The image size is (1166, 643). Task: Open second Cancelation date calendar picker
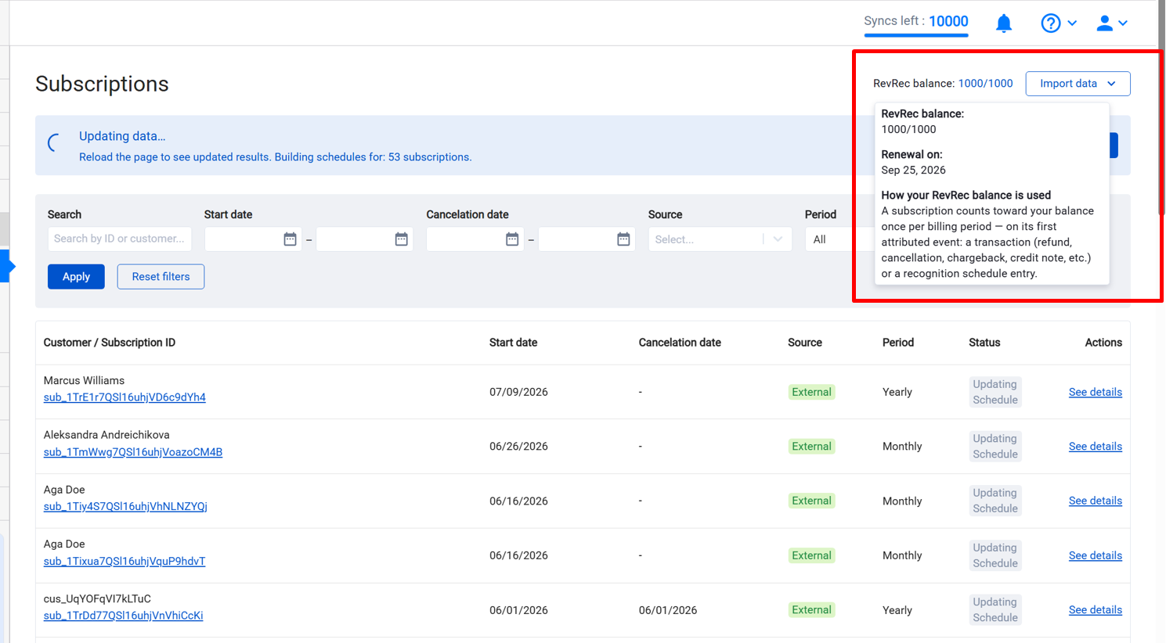pos(623,239)
